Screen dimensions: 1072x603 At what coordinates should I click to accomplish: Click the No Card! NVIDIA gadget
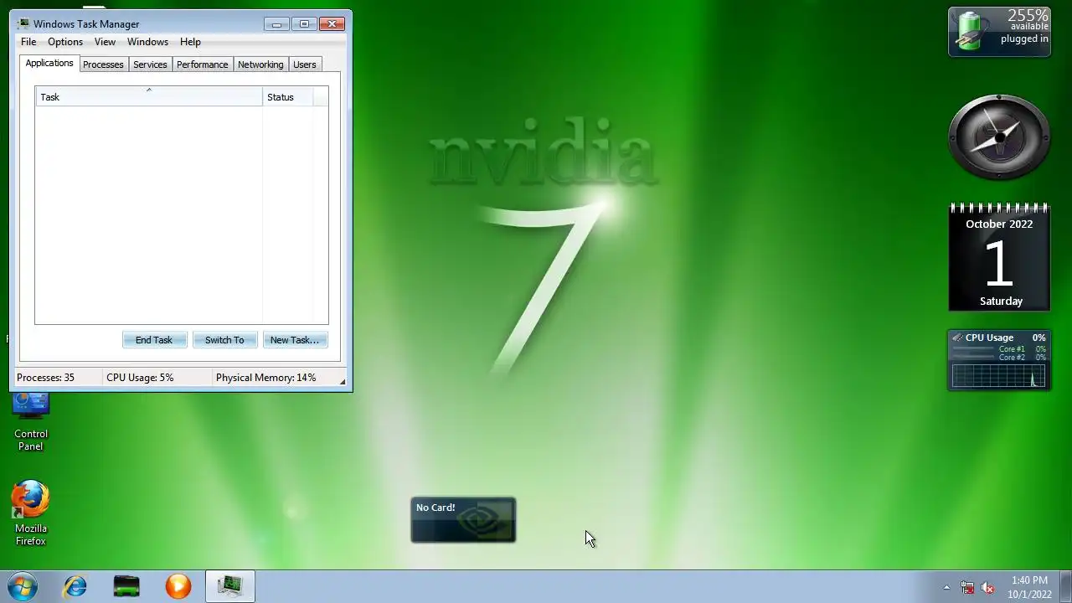click(463, 520)
